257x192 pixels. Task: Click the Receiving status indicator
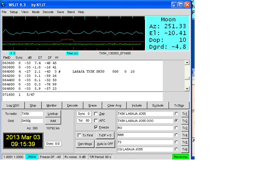coord(181,157)
